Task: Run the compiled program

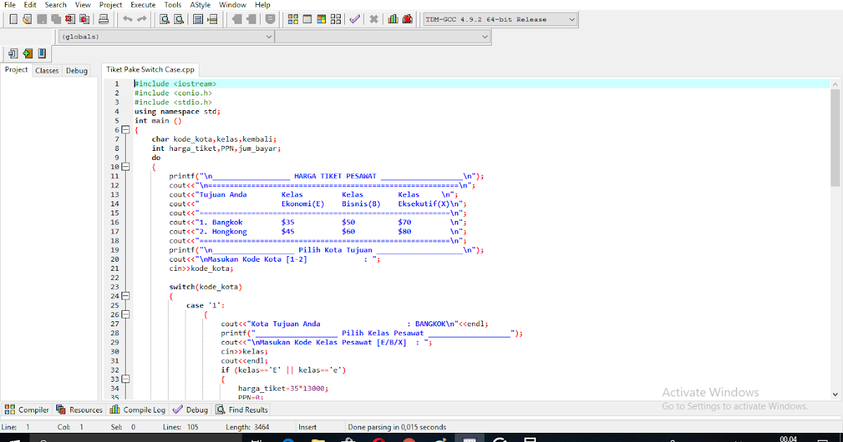Action: pyautogui.click(x=307, y=19)
